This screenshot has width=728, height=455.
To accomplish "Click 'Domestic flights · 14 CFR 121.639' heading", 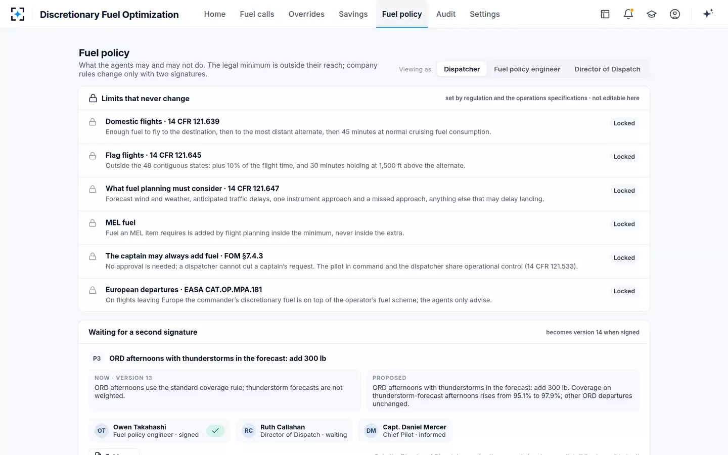I will tap(162, 121).
